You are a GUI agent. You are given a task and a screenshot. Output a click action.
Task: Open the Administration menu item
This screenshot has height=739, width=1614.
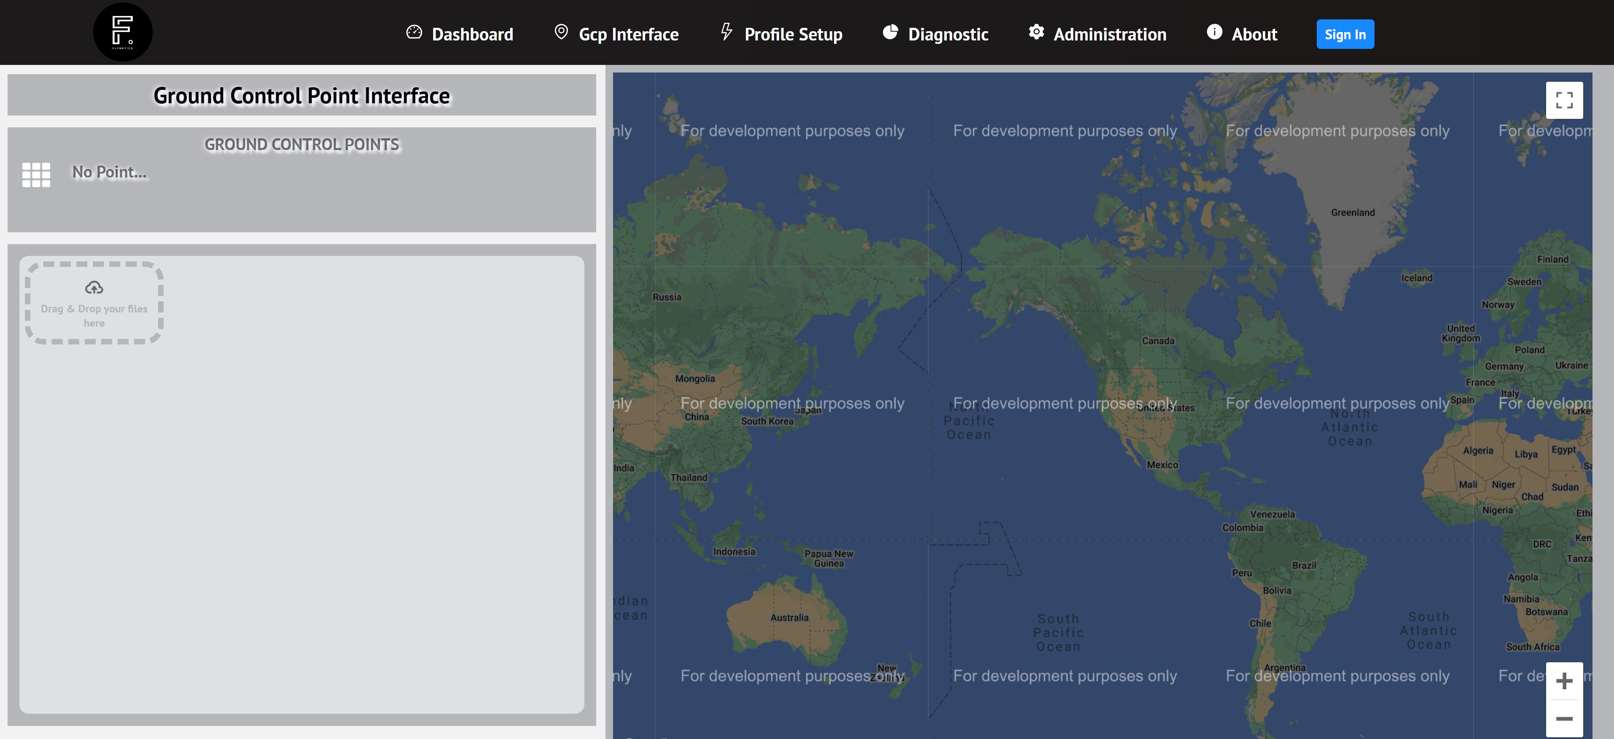(1109, 35)
